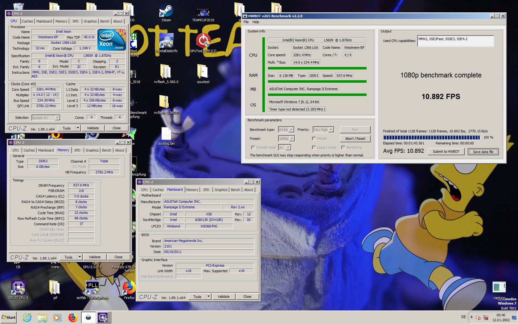
Task: Click the network tray icon
Action: click(486, 318)
